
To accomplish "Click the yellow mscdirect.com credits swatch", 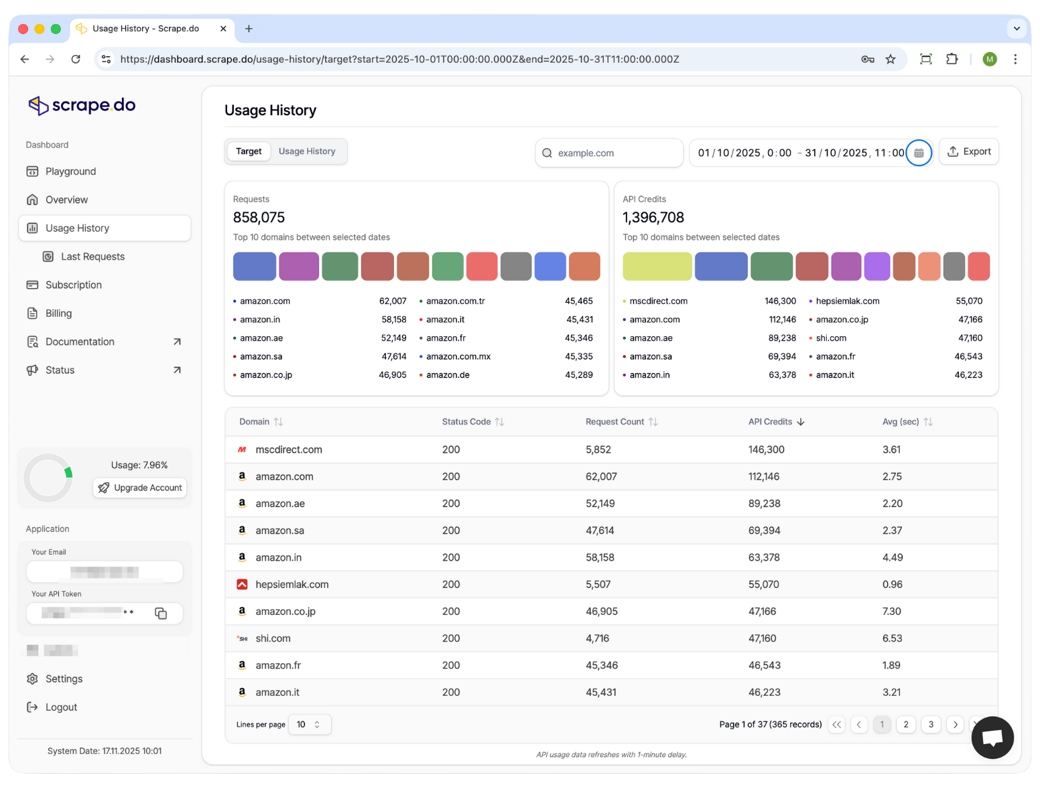I will point(657,267).
